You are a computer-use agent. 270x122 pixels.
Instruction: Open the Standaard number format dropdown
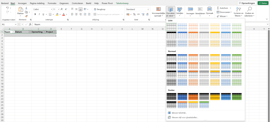coord(148,9)
